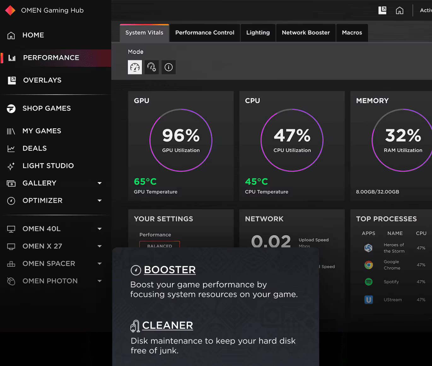Expand the Gallery submenu arrow
The height and width of the screenshot is (366, 432).
[x=100, y=183]
